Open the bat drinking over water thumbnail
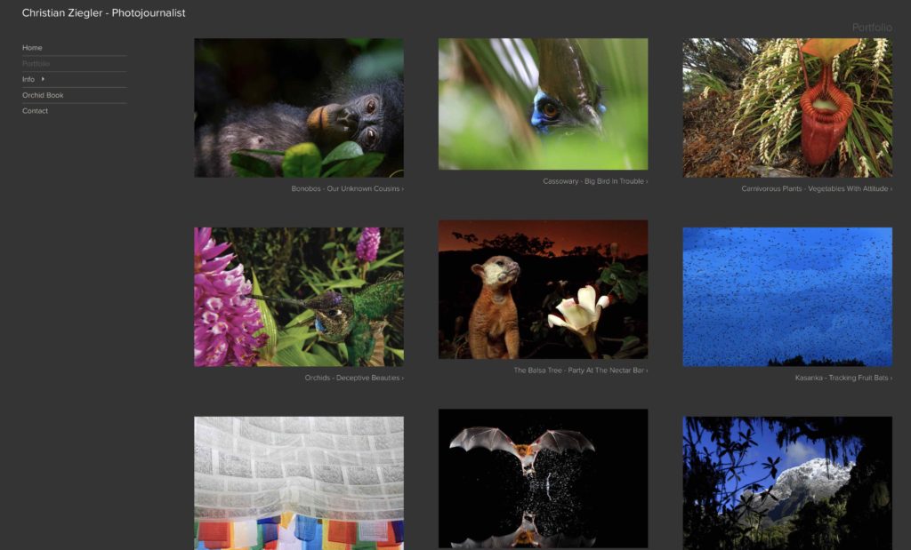 coord(543,479)
